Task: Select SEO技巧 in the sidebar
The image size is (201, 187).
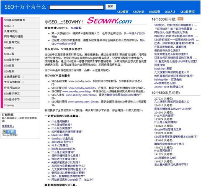Action: tap(21, 48)
